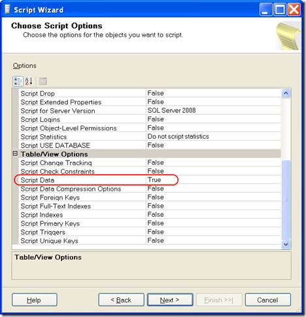
Task: Click the disabled Finish button
Action: pos(219,300)
